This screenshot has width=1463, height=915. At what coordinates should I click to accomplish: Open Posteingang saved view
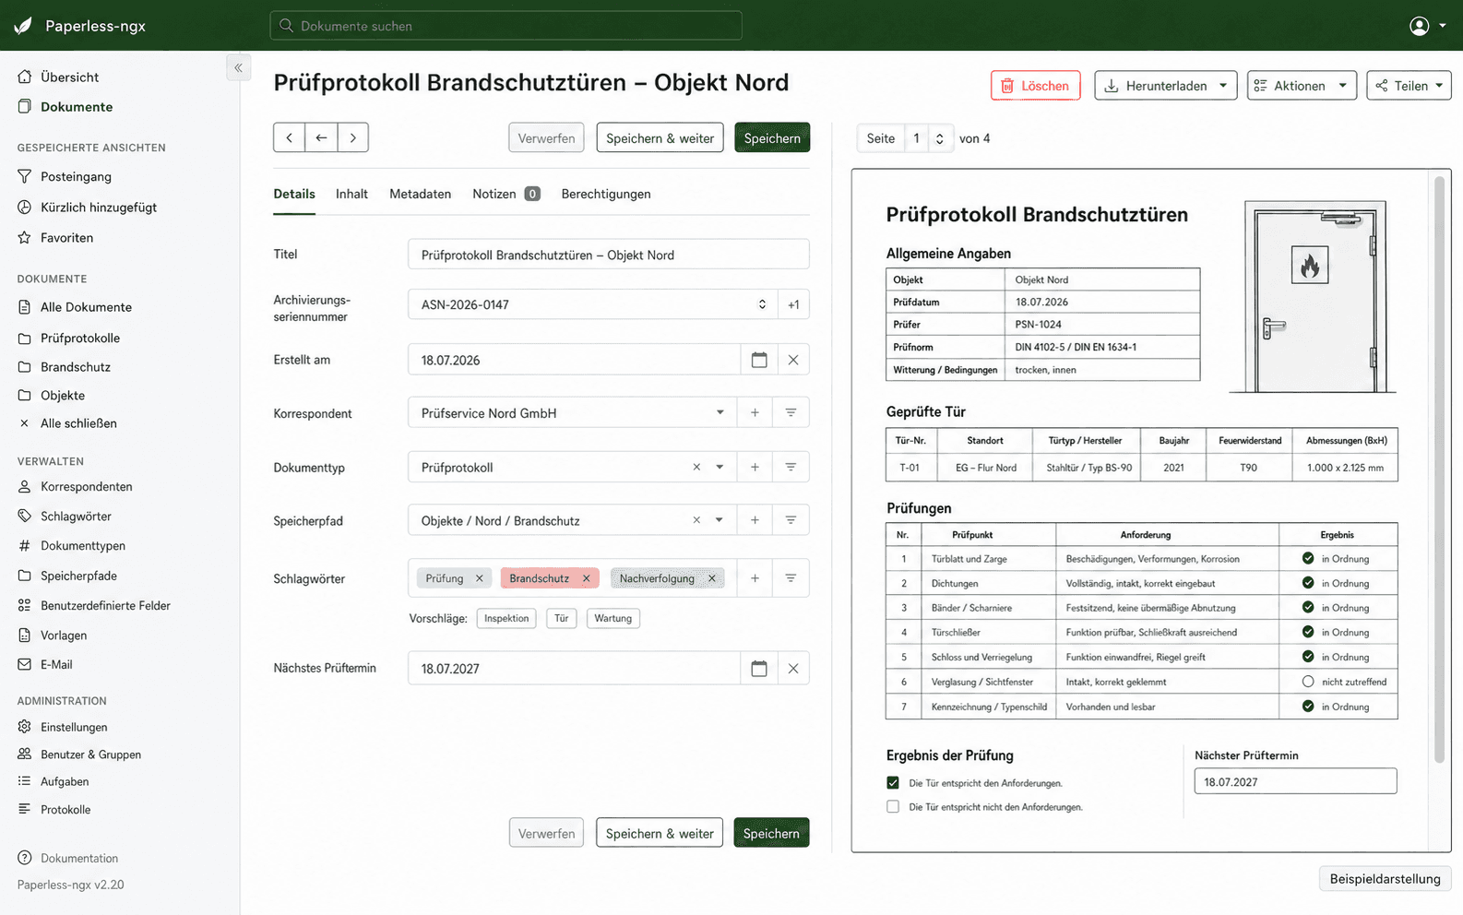click(x=65, y=176)
